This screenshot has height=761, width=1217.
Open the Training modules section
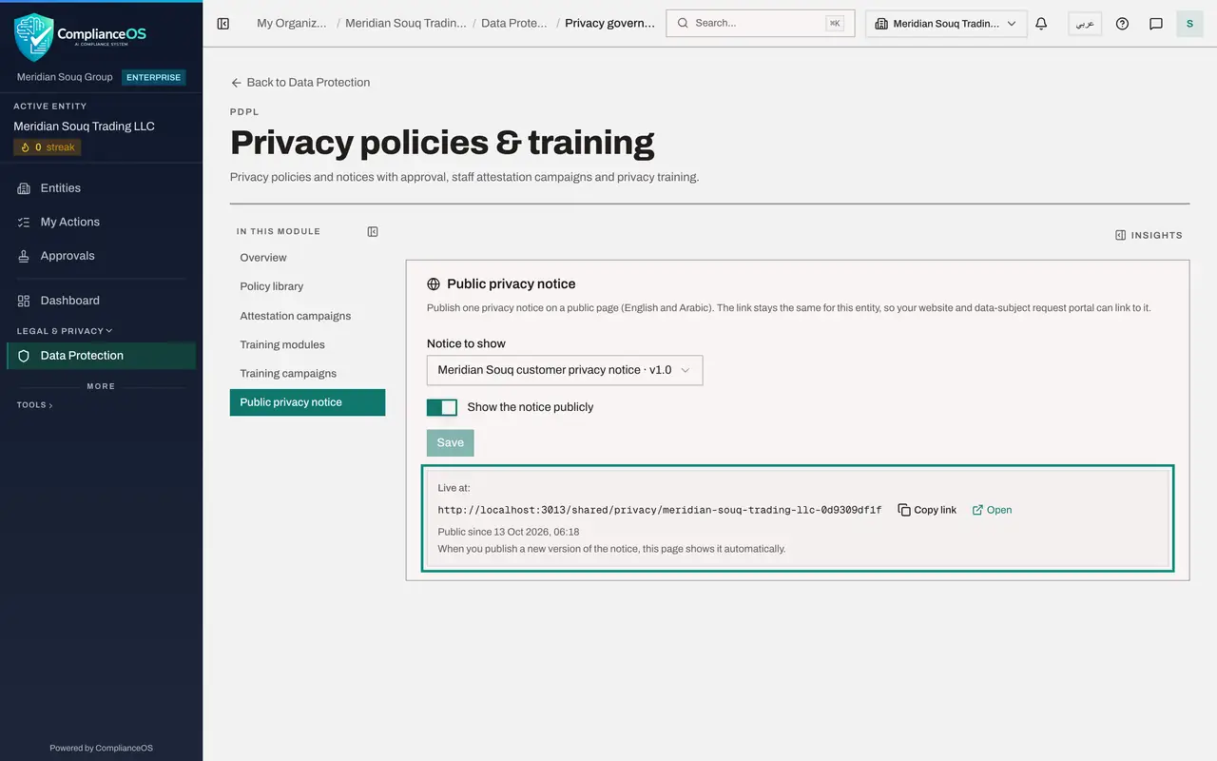coord(307,344)
